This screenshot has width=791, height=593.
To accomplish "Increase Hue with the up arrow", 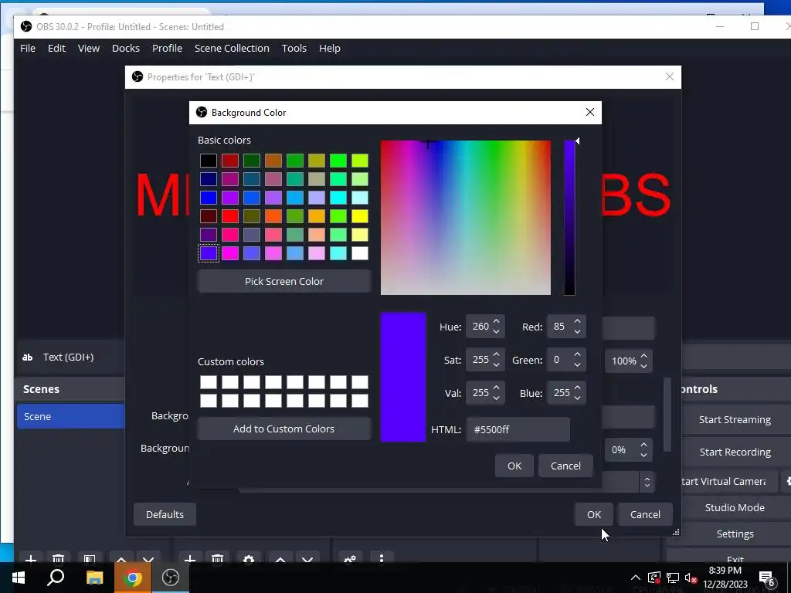I will 497,322.
